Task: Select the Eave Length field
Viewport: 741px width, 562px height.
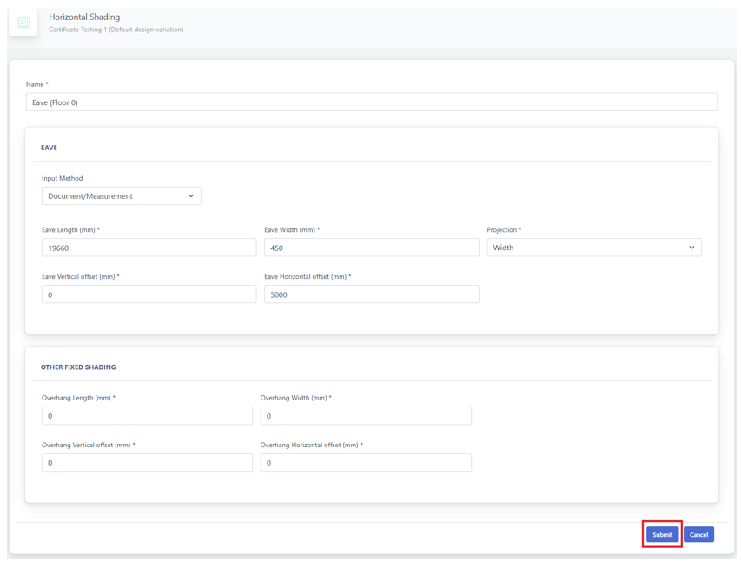Action: pyautogui.click(x=149, y=248)
